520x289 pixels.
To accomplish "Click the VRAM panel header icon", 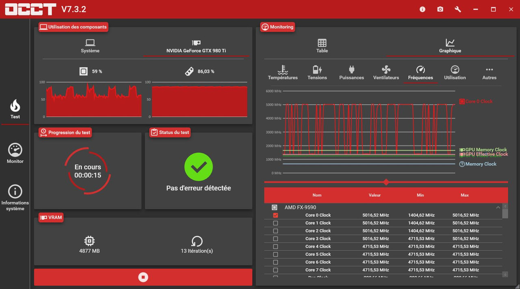I will pos(43,218).
